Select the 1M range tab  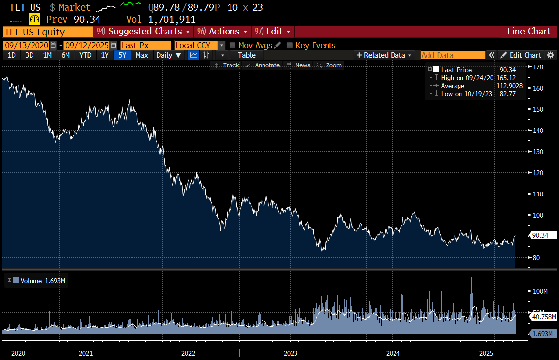point(47,55)
